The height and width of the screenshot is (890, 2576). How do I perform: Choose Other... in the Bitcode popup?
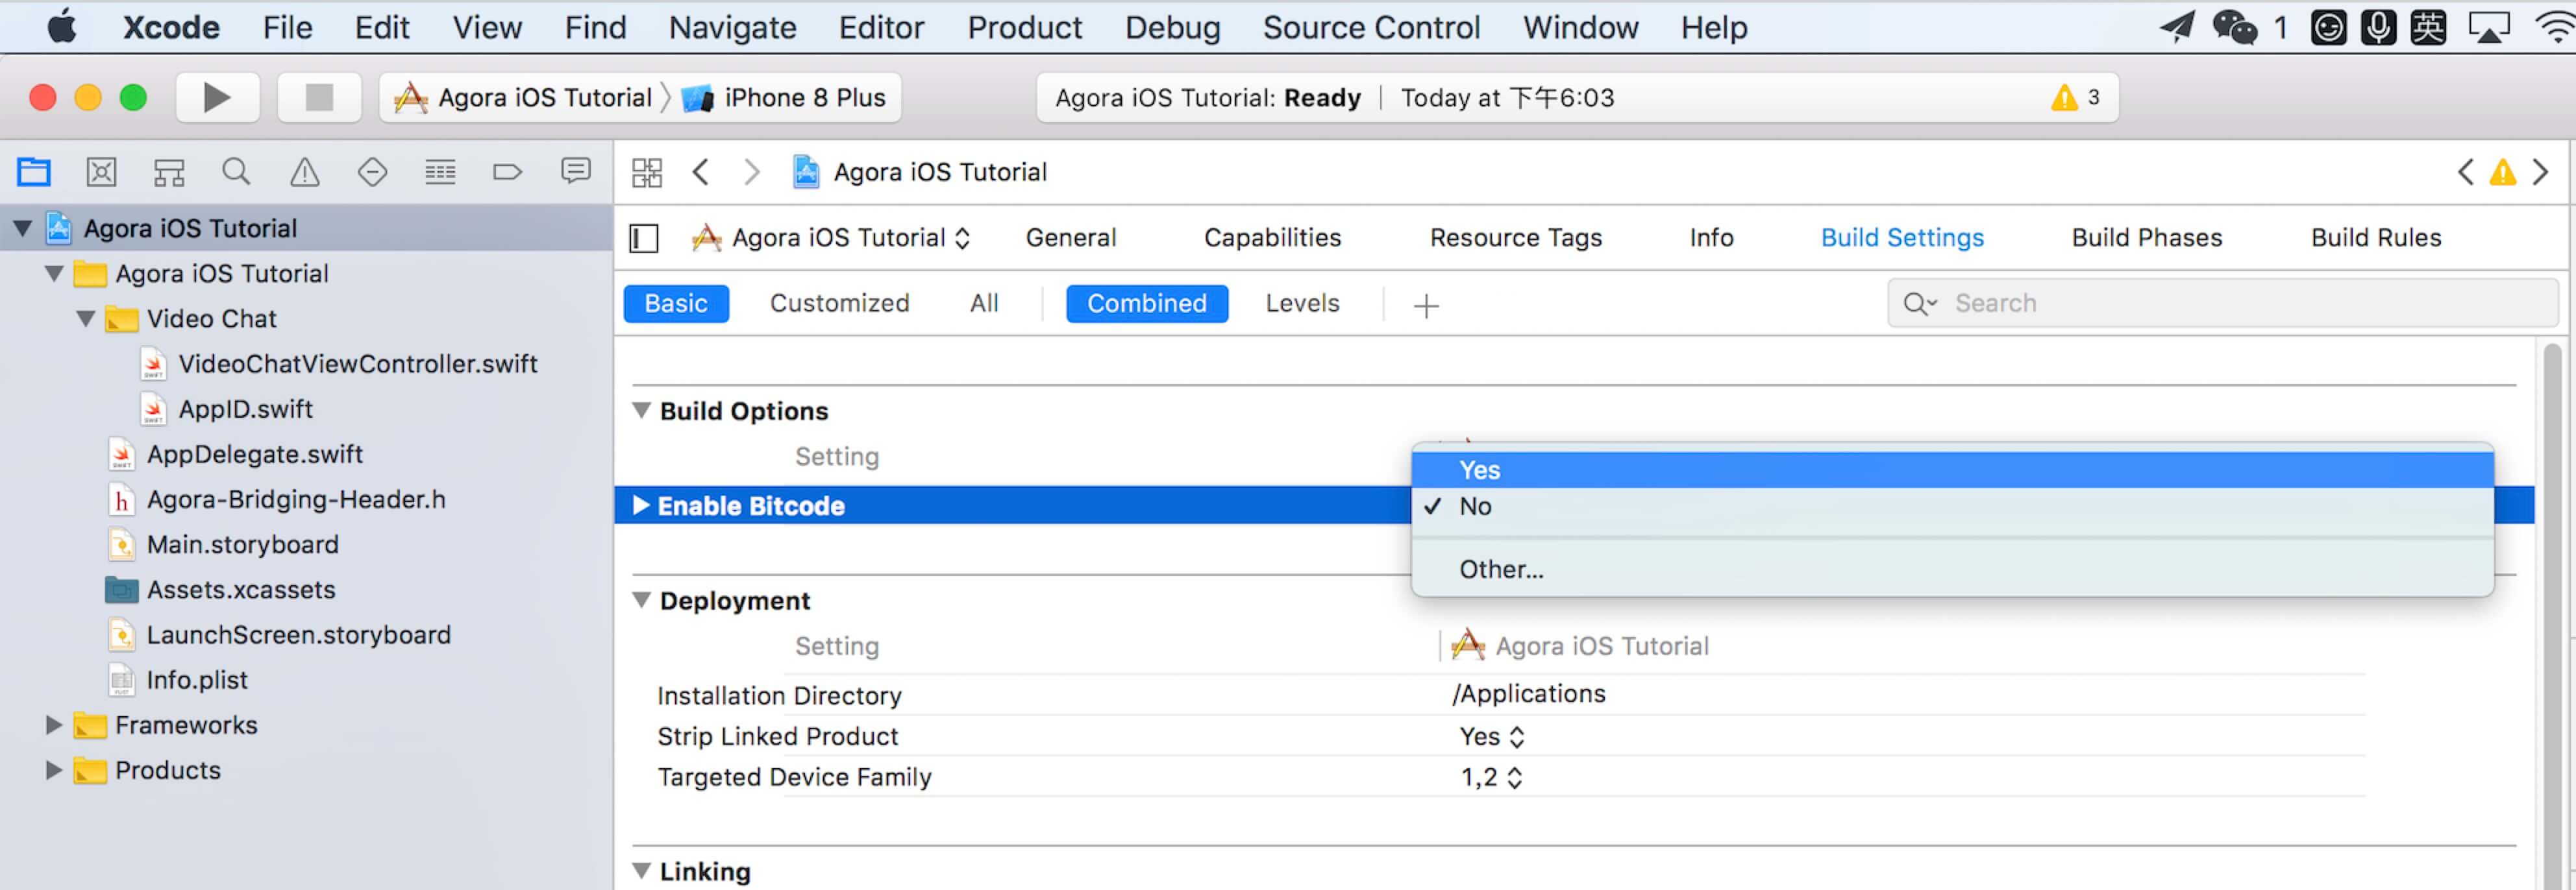(x=1951, y=570)
